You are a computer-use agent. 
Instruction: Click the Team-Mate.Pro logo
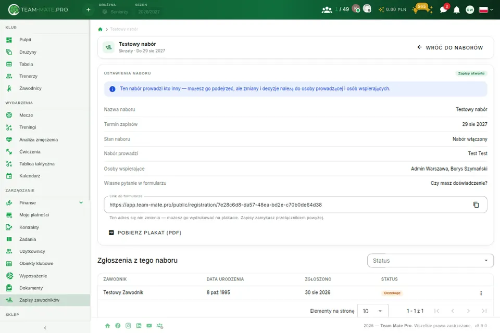(38, 9)
